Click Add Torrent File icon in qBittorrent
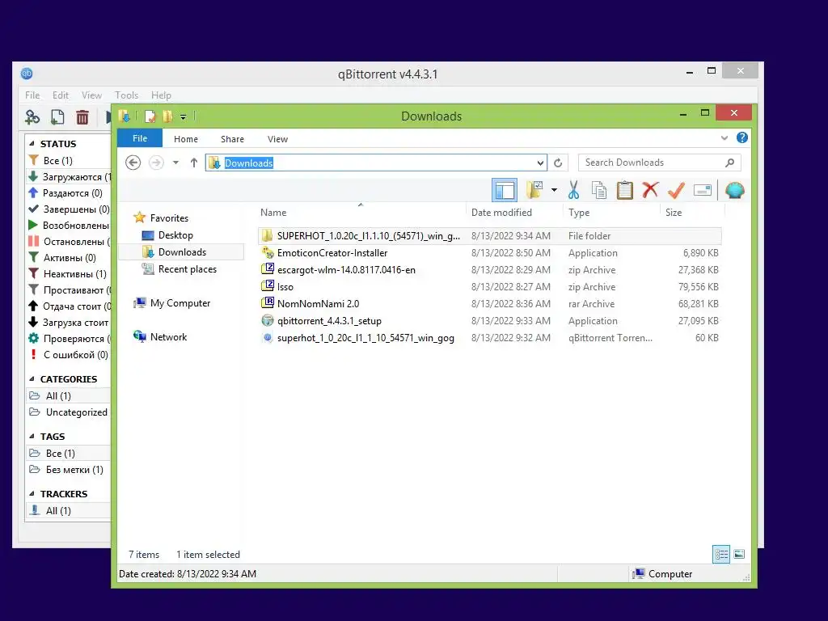 coord(57,116)
